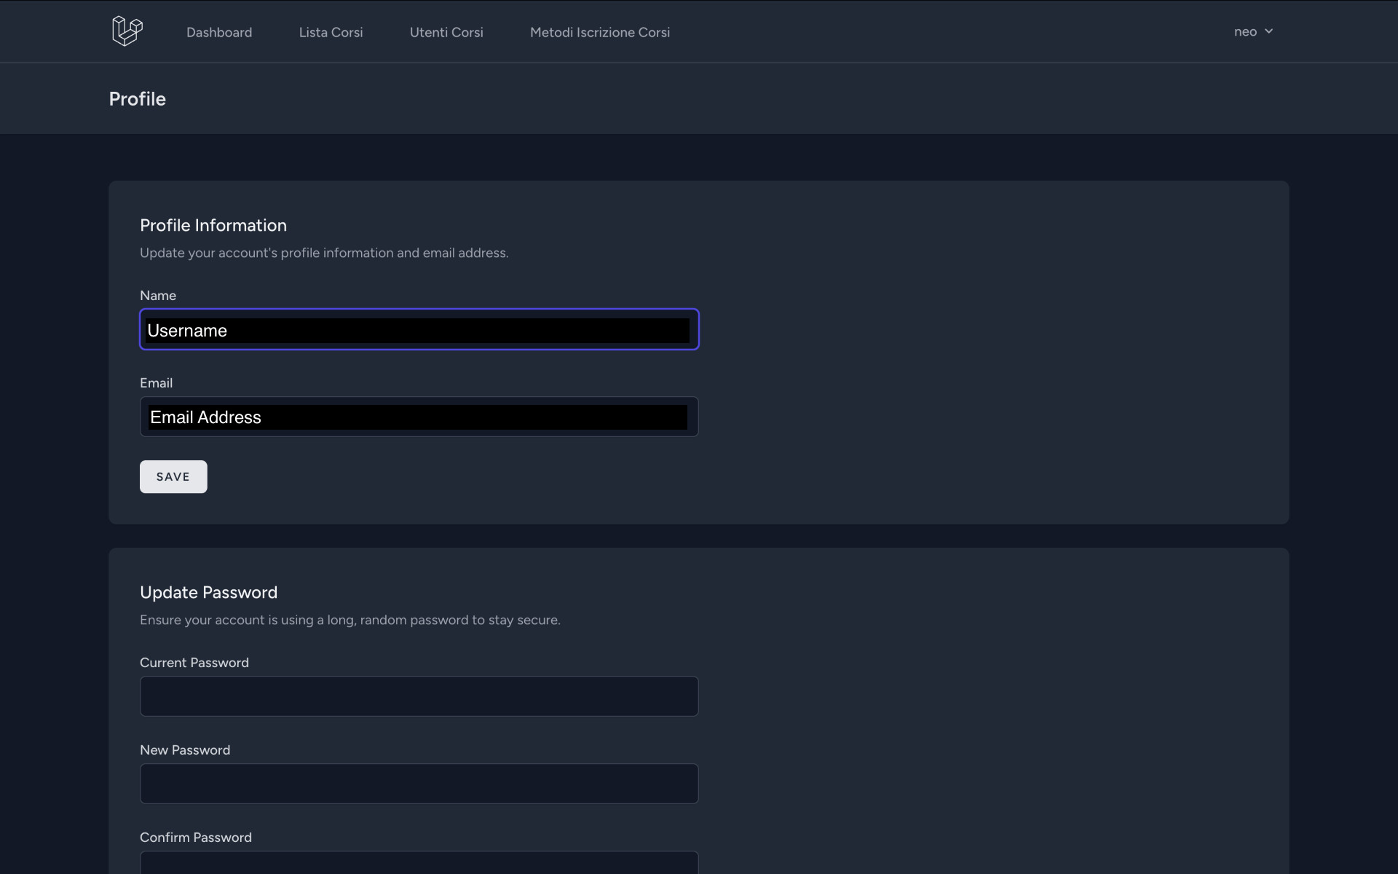This screenshot has width=1398, height=874.
Task: Expand the user menu in the top right
Action: [1254, 31]
